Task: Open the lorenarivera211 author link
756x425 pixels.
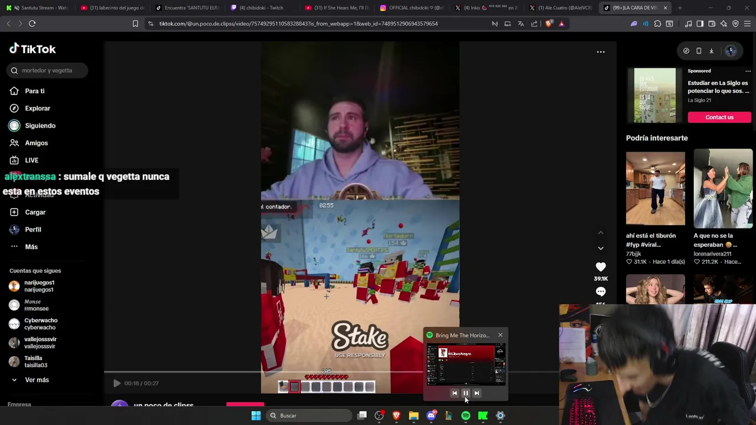Action: tap(712, 254)
